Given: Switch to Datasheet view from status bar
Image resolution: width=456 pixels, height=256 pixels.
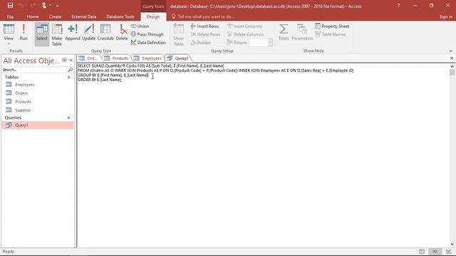Looking at the screenshot, I should click(422, 251).
